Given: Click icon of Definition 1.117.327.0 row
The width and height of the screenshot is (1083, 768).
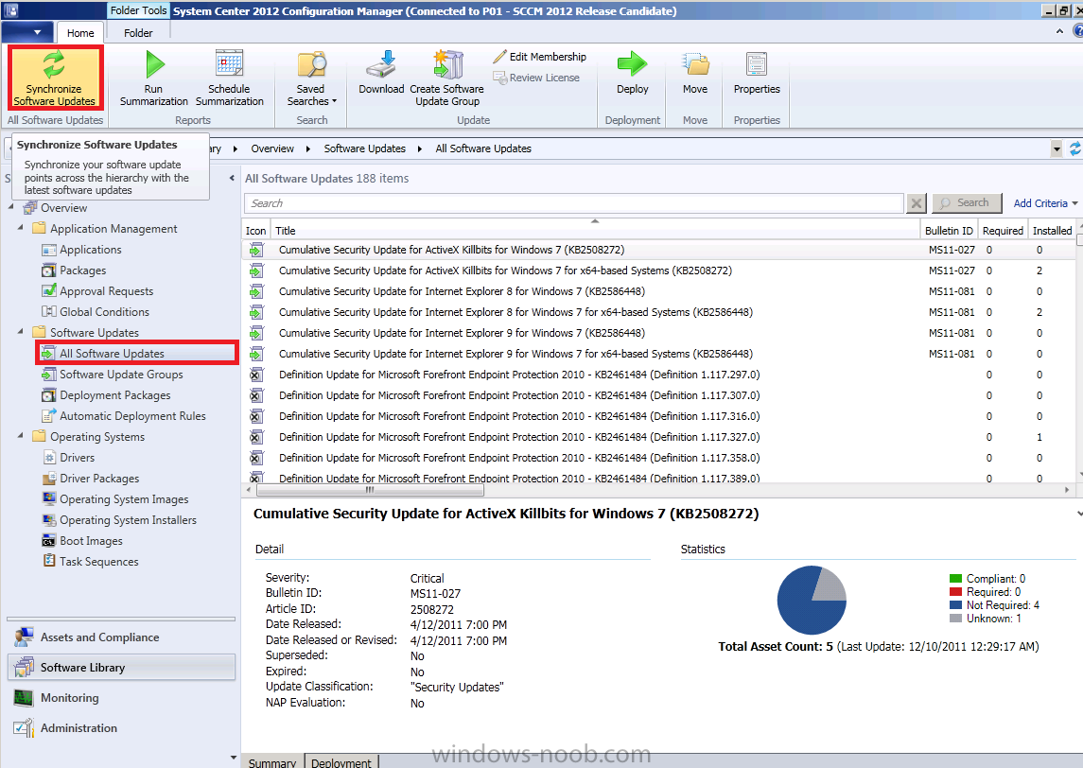Looking at the screenshot, I should click(x=256, y=437).
